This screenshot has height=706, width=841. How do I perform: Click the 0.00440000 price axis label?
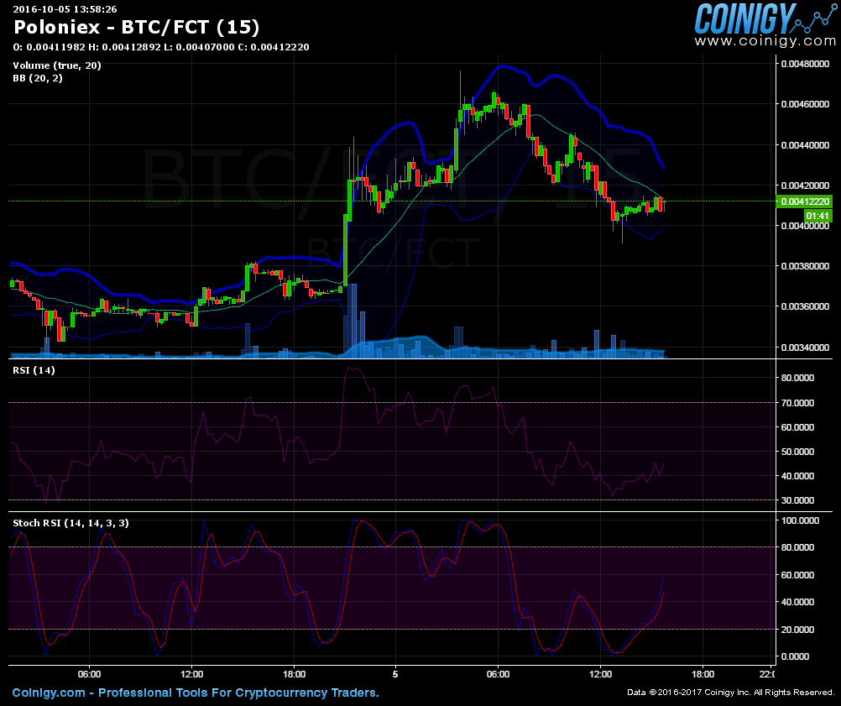click(x=806, y=145)
